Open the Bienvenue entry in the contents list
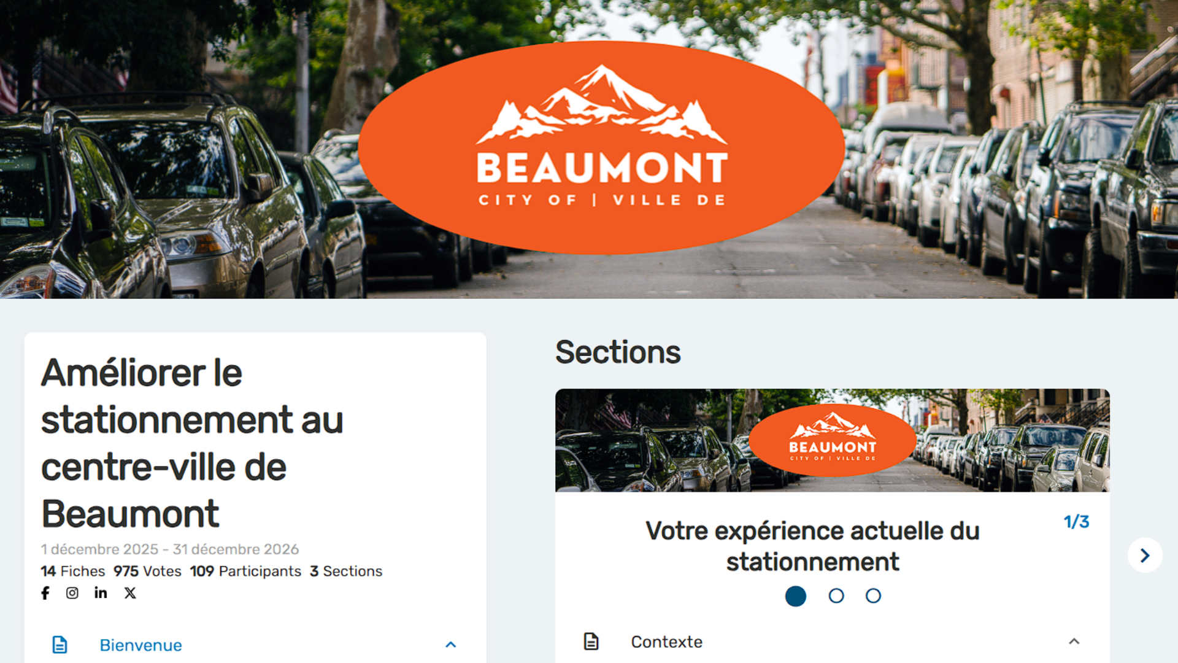1178x663 pixels. pos(141,645)
